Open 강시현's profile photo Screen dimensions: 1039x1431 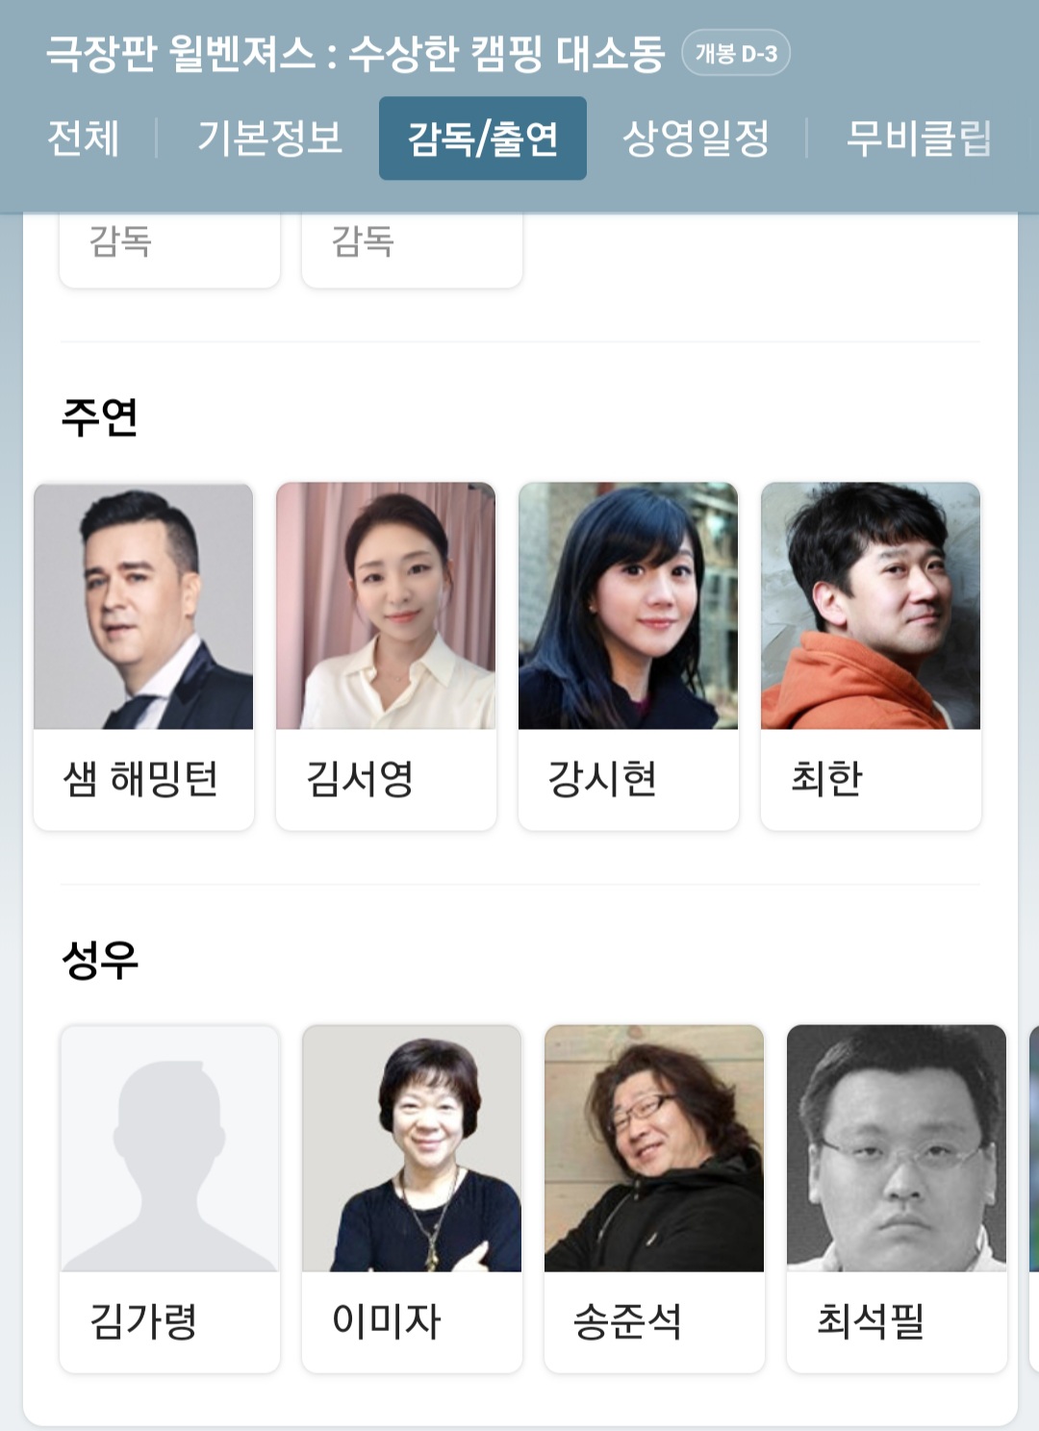[x=628, y=606]
